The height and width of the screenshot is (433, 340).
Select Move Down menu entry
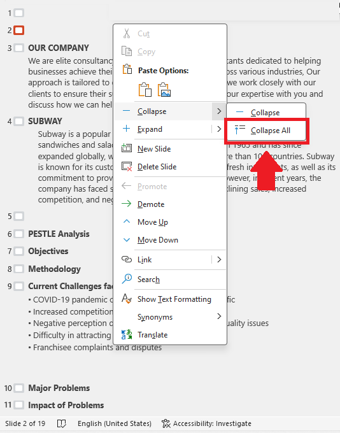click(170, 239)
